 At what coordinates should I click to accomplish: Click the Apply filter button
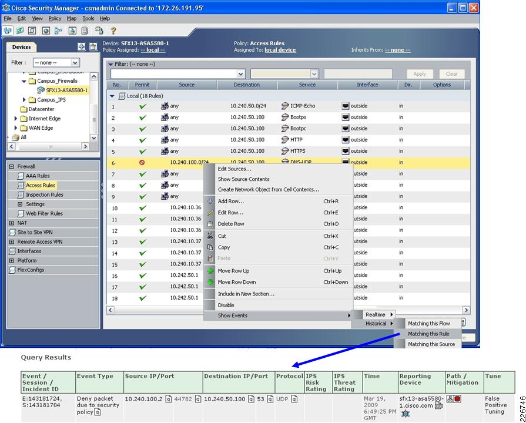[x=419, y=73]
